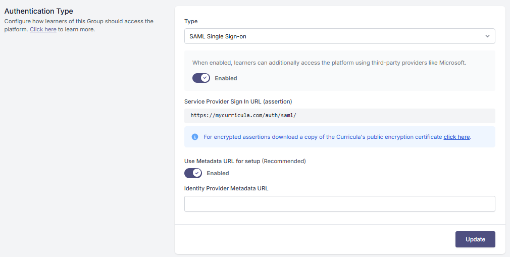Click checkmark knob of Metadata URL toggle
The image size is (510, 257).
tap(197, 173)
